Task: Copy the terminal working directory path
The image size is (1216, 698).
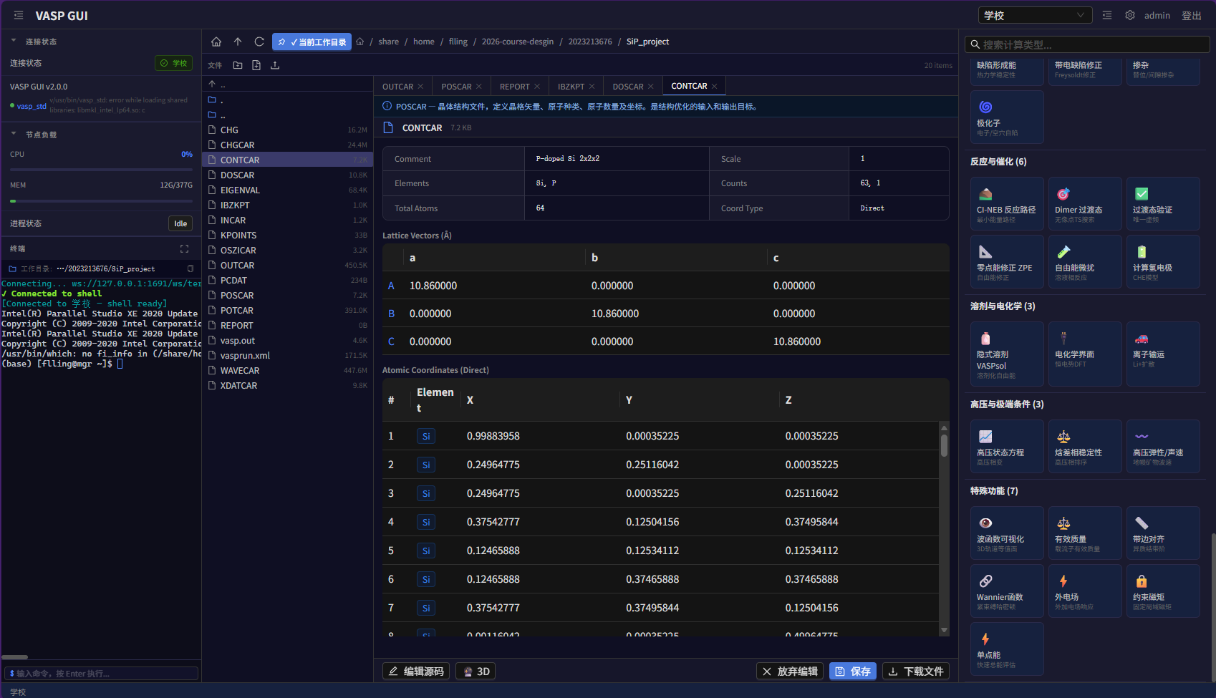Action: point(190,268)
